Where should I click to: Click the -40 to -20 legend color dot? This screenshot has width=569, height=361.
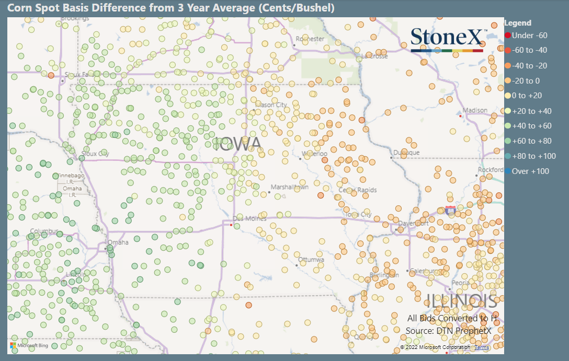508,66
